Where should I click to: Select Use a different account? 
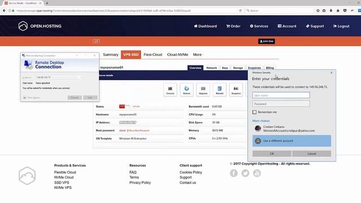point(292,141)
